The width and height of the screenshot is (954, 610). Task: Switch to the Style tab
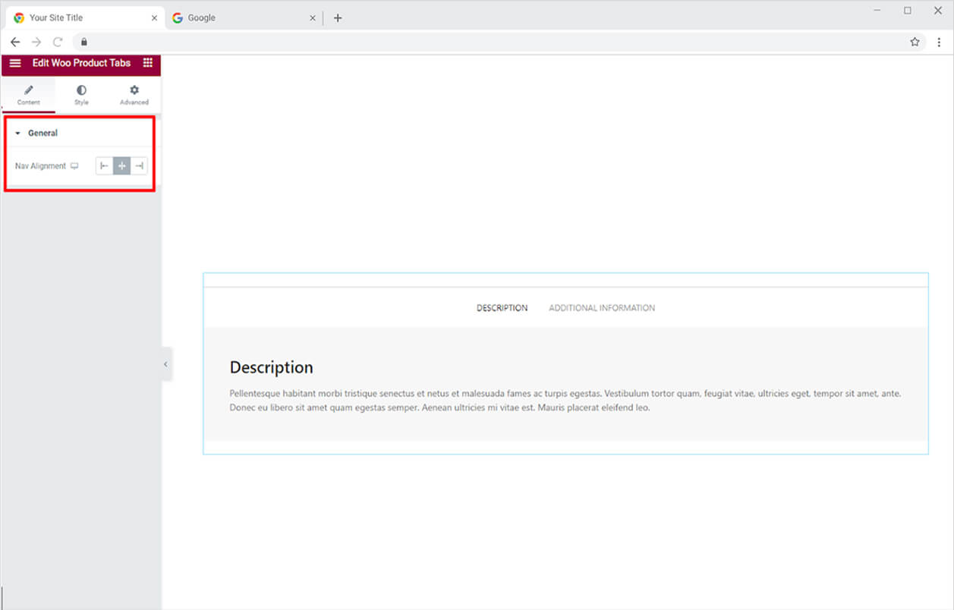coord(81,95)
